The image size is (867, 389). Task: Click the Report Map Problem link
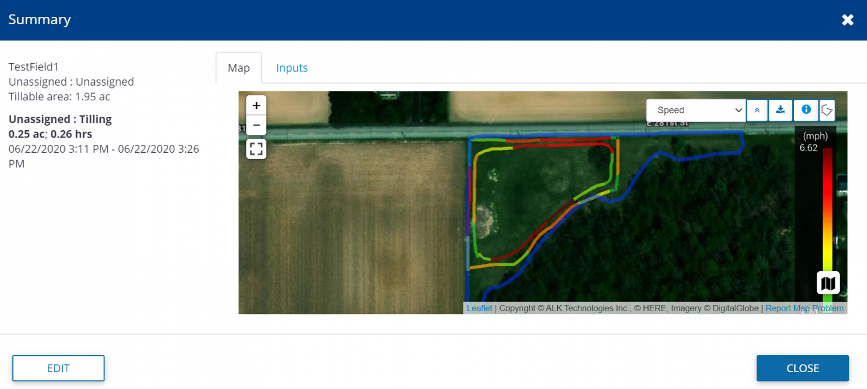804,308
